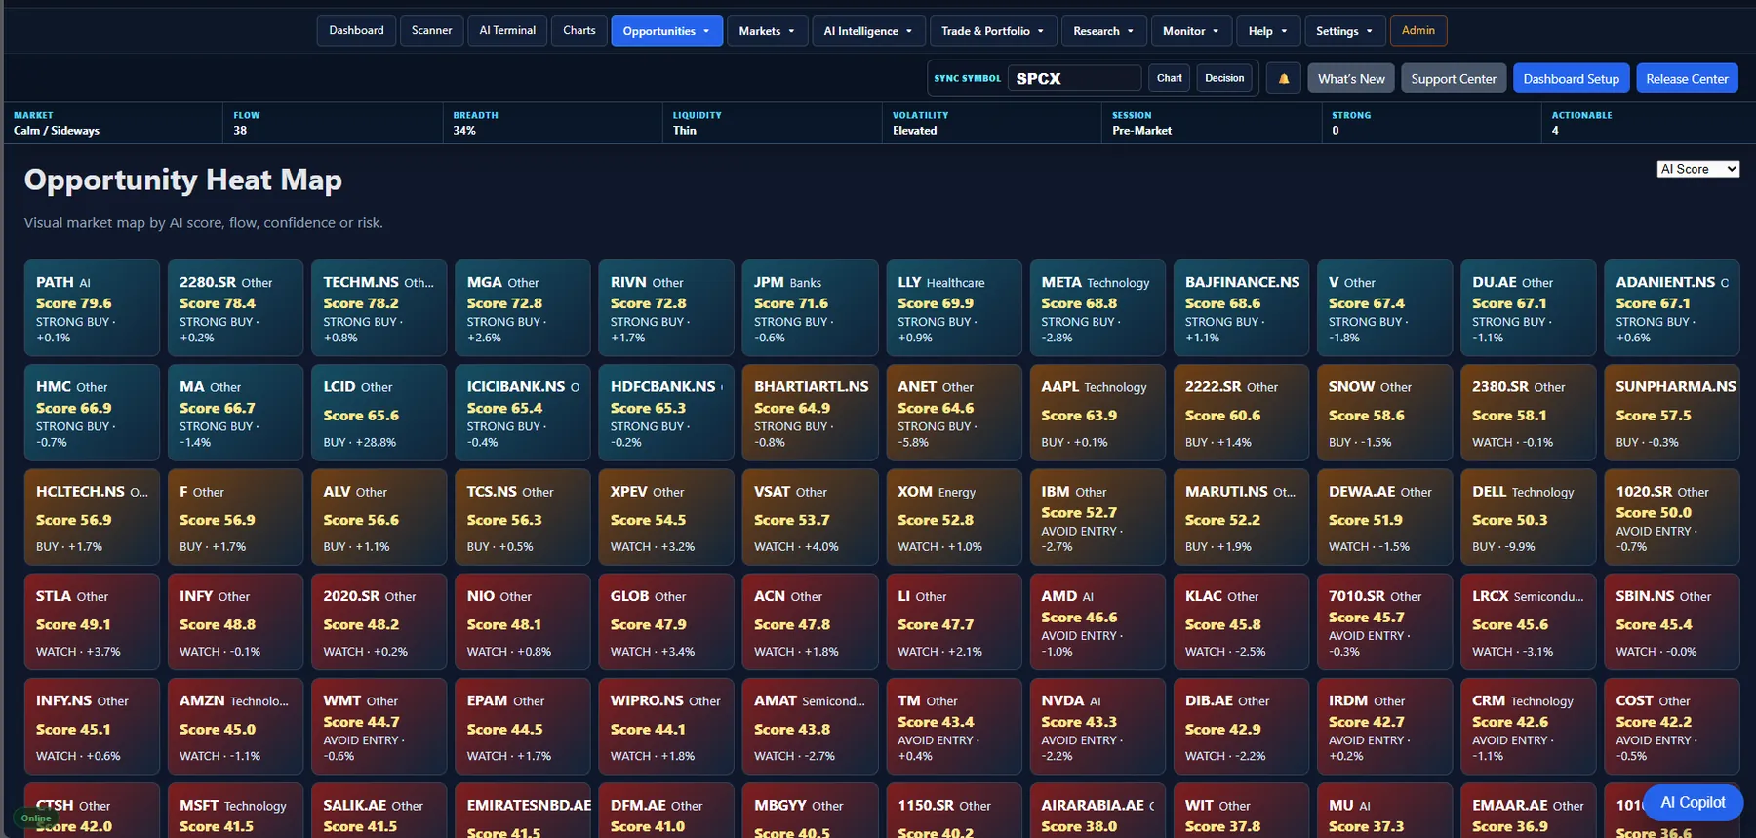1756x838 pixels.
Task: Open the Trade & Portfolio menu
Action: tap(993, 30)
